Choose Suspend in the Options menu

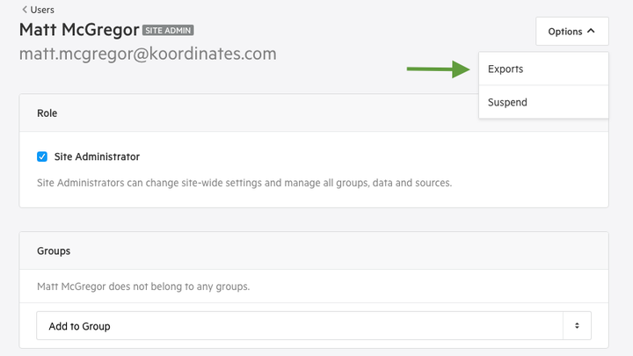tap(543, 102)
